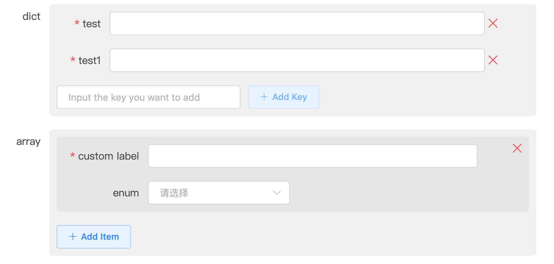This screenshot has width=554, height=264.
Task: Remove the array item with red X
Action: click(x=517, y=149)
